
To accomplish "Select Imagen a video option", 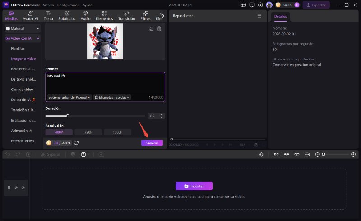I will [x=23, y=59].
